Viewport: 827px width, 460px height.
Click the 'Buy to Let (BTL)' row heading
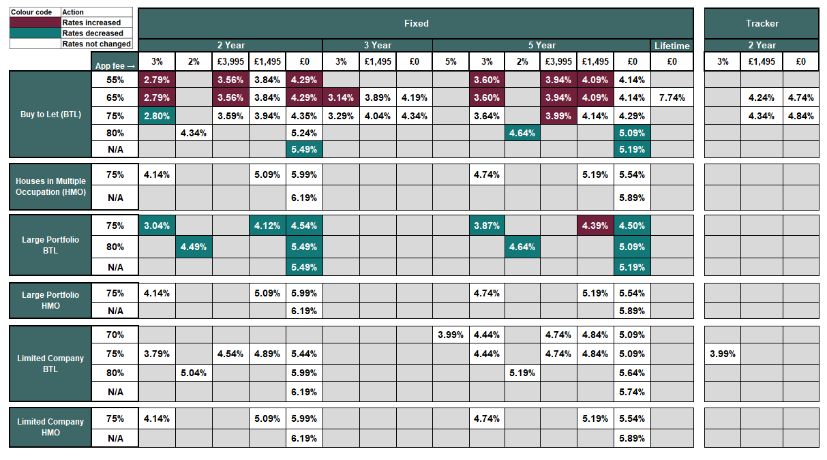pyautogui.click(x=50, y=114)
